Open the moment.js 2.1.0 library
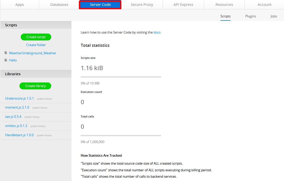The height and width of the screenshot is (181, 284). click(x=17, y=108)
